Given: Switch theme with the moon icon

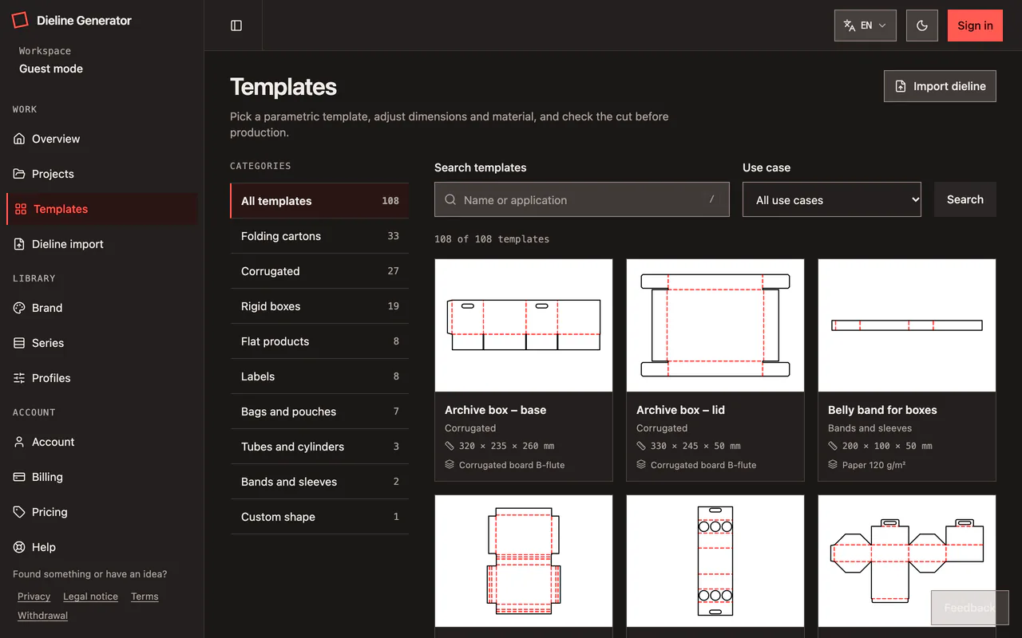Looking at the screenshot, I should [922, 26].
